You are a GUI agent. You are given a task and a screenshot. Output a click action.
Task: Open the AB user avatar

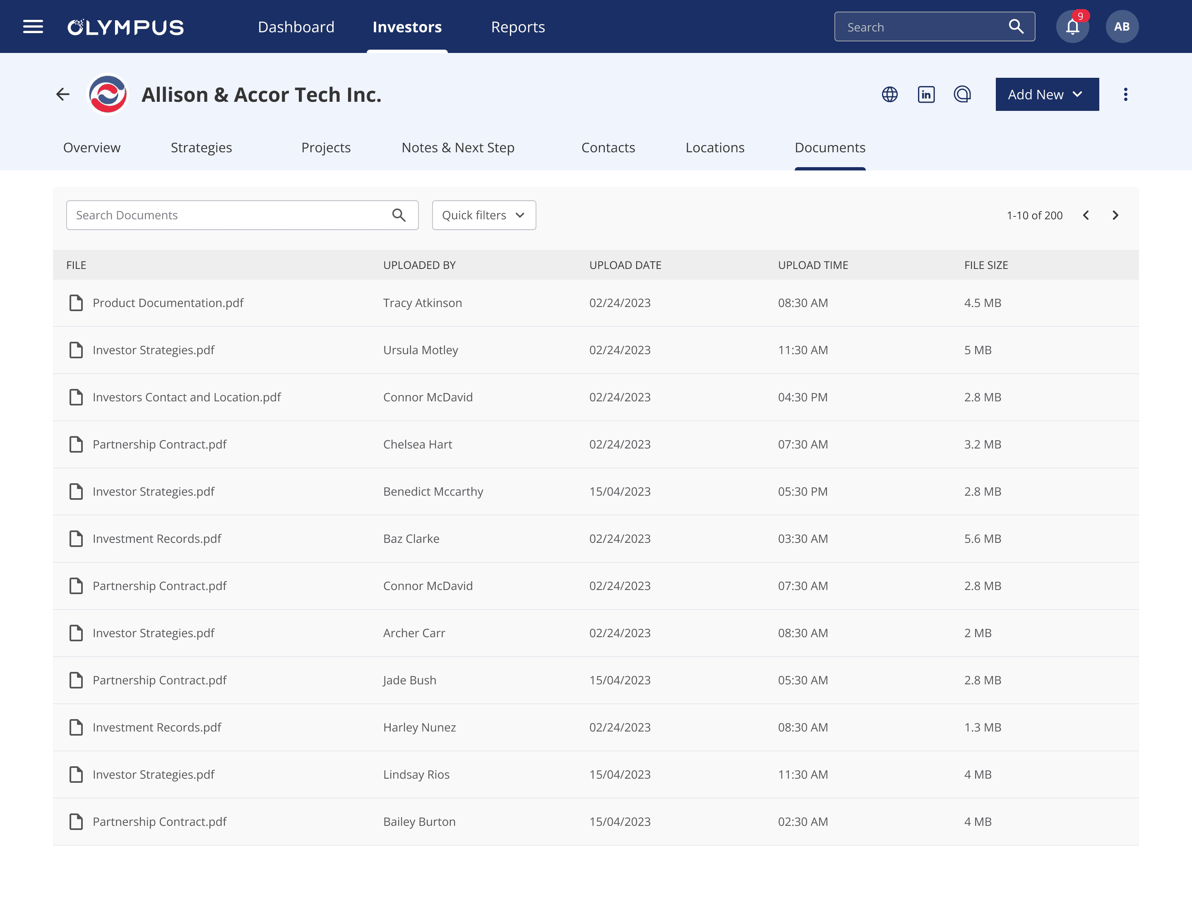tap(1121, 26)
